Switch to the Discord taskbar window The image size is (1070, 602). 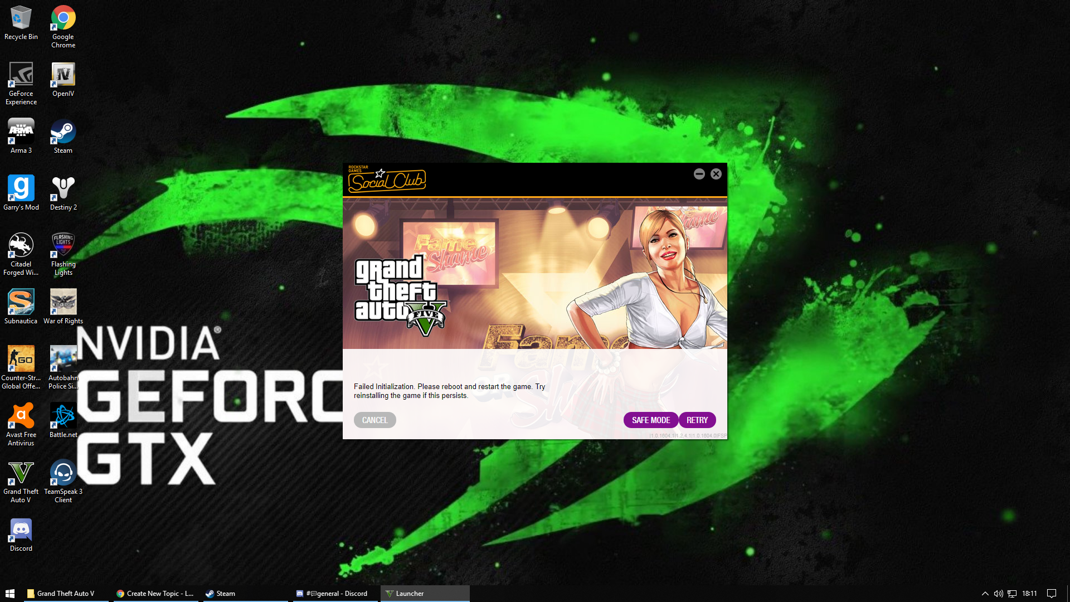point(333,594)
